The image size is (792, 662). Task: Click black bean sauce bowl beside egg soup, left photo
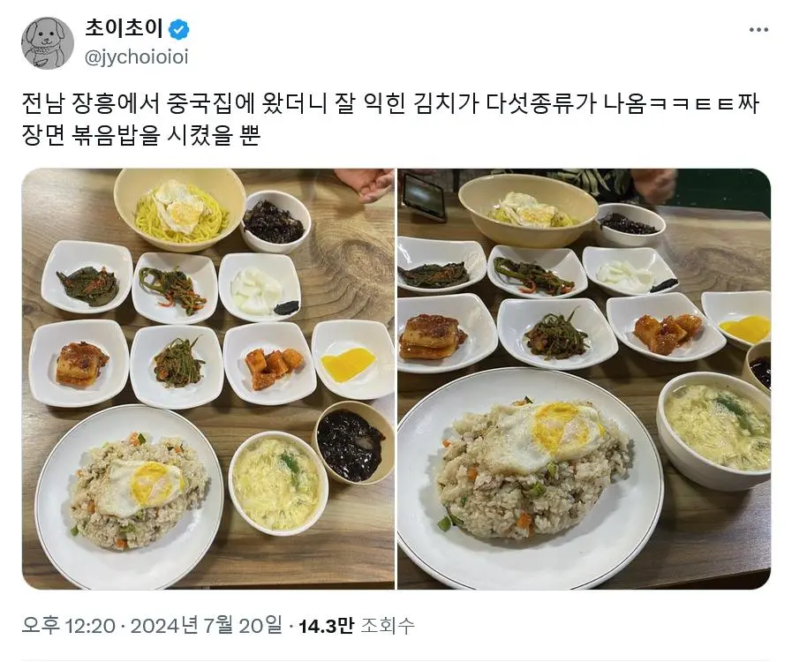coord(352,441)
